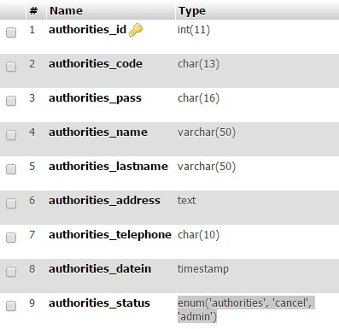The height and width of the screenshot is (329, 339).
Task: Click the # column header
Action: pos(33,11)
